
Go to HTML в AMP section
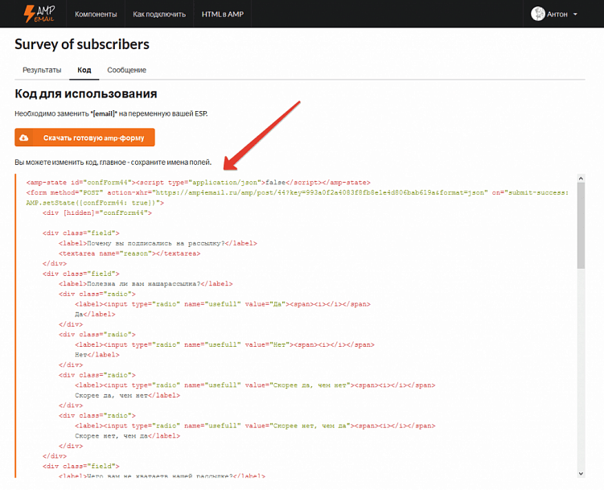point(222,14)
